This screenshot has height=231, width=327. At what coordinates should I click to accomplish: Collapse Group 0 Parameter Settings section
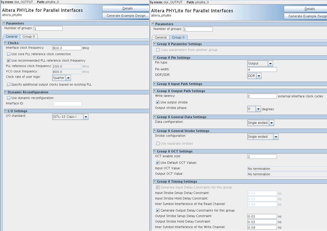tap(155, 44)
